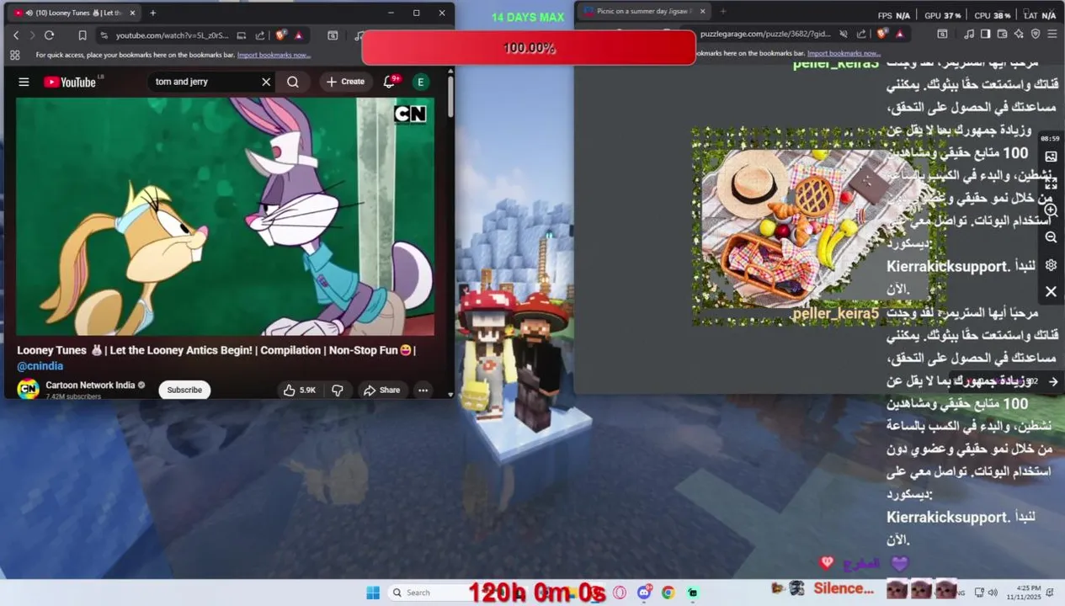Open the volume icon in system tray
1065x606 pixels.
[x=992, y=593]
